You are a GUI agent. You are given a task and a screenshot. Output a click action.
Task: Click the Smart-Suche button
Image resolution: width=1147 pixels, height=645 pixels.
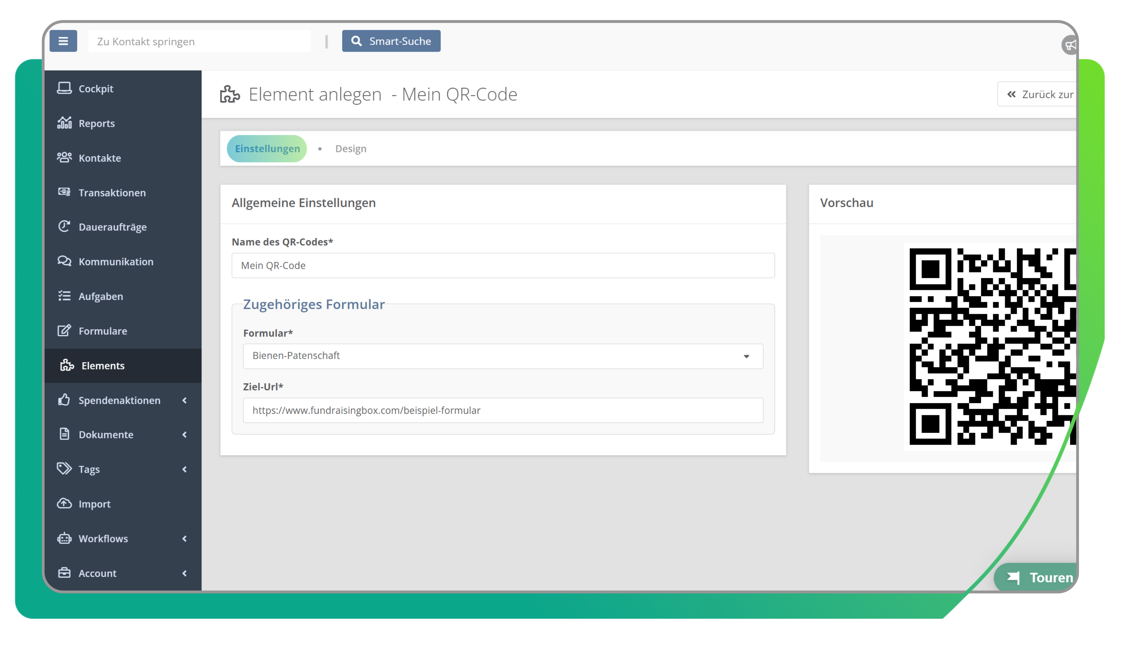point(391,41)
